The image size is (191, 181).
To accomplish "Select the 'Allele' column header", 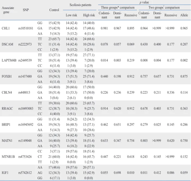I will coord(184,15).
